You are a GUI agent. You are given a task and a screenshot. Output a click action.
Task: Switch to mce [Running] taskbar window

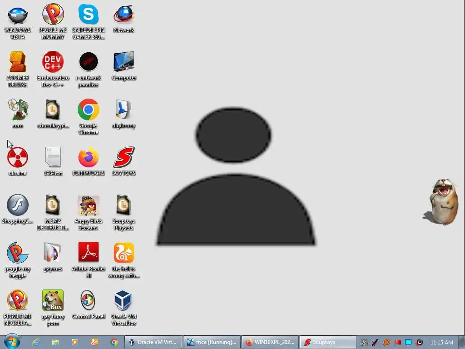click(212, 342)
